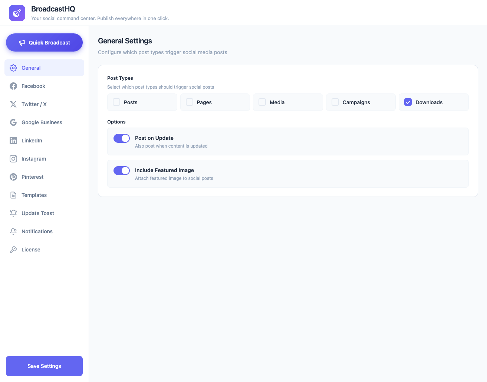Select the License key icon
487x382 pixels.
click(x=13, y=249)
